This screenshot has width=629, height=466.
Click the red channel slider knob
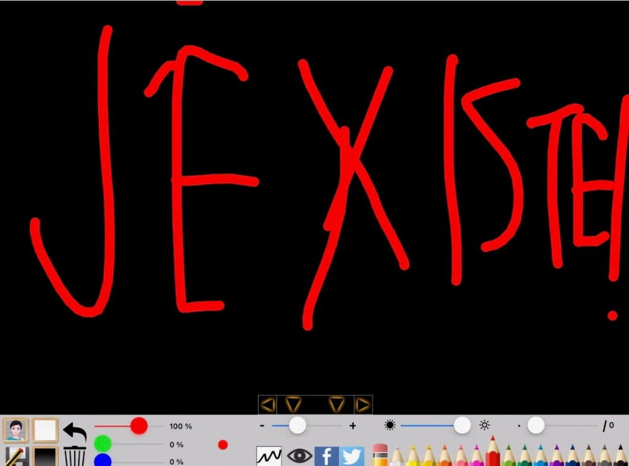point(139,425)
